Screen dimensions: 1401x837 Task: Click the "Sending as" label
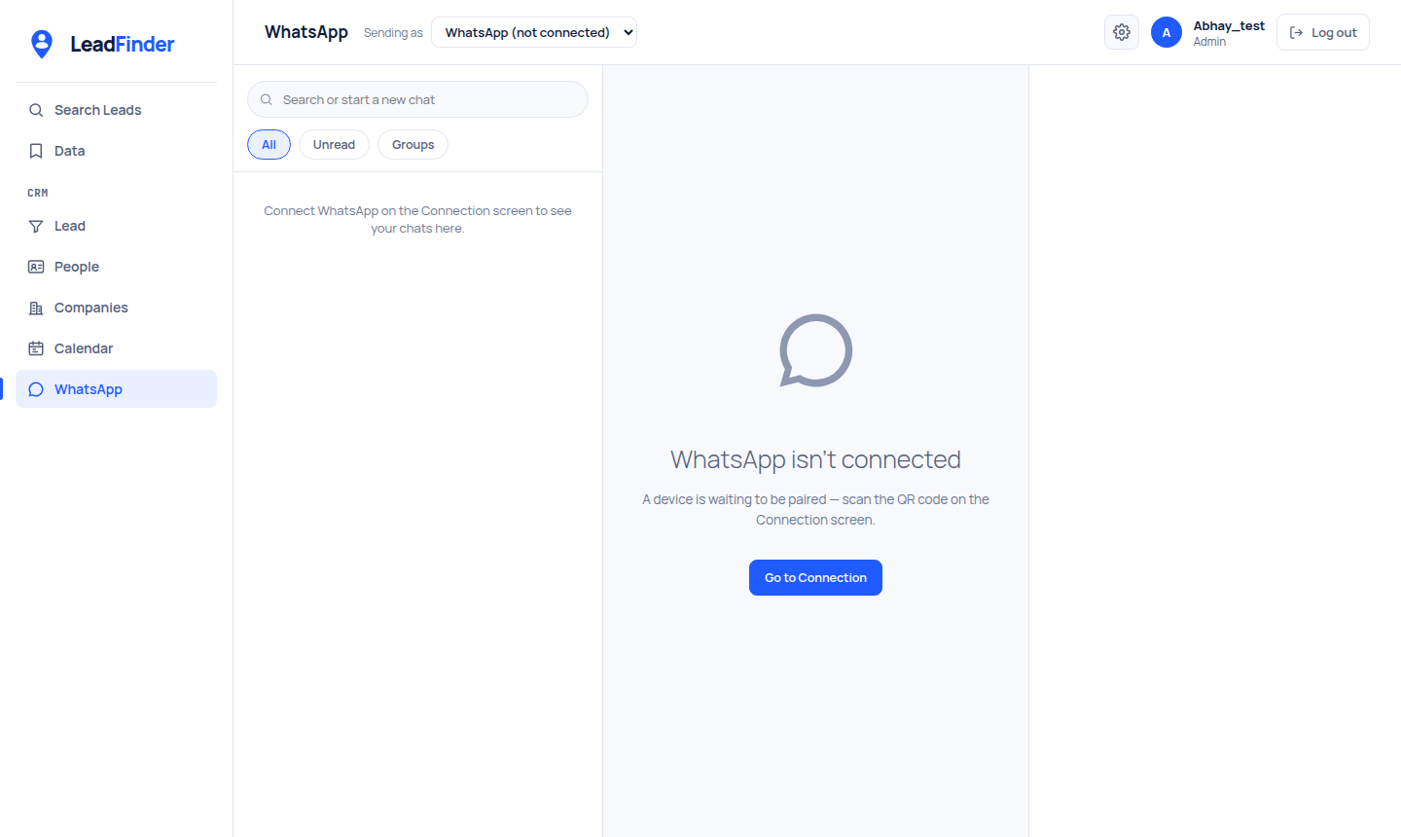point(393,33)
